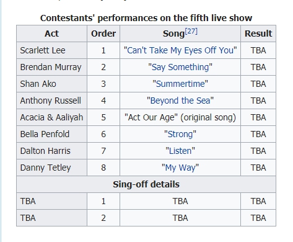Open the "Say Something" song link
Image resolution: width=293 pixels, height=242 pixels.
180,67
